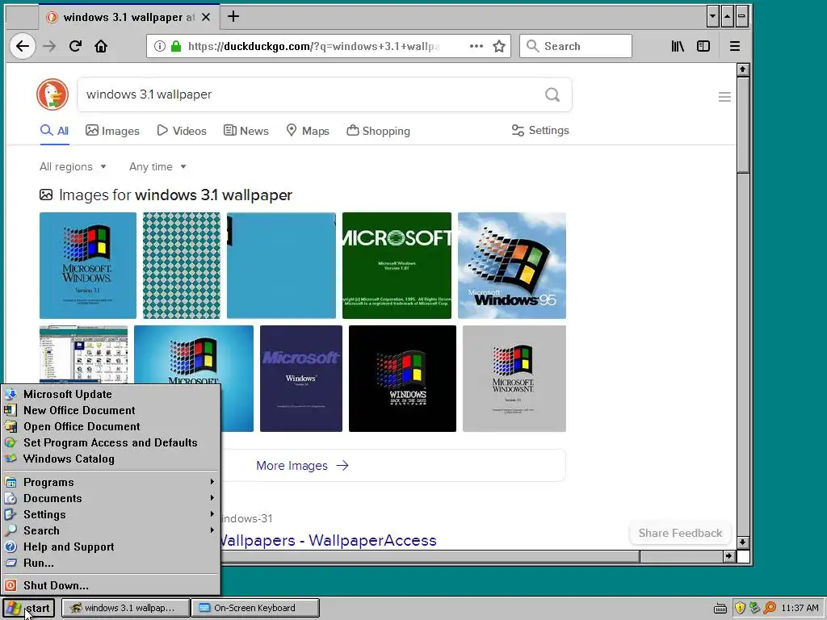Click the Share Feedback button
827x620 pixels.
tap(680, 533)
